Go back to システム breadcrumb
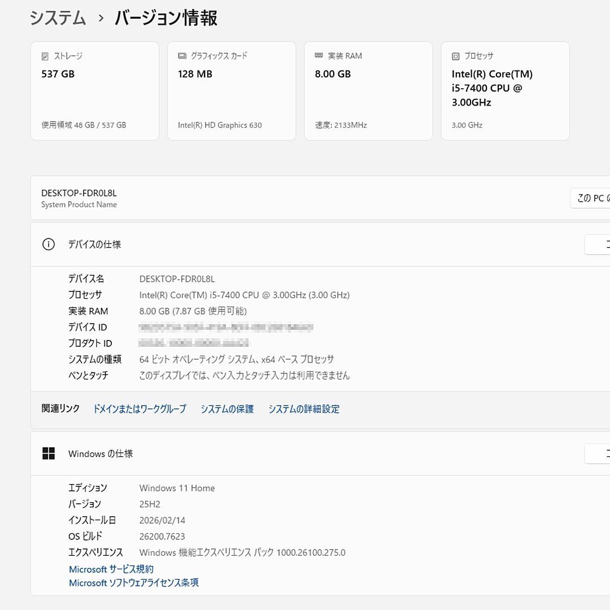This screenshot has height=610, width=610. [x=58, y=18]
